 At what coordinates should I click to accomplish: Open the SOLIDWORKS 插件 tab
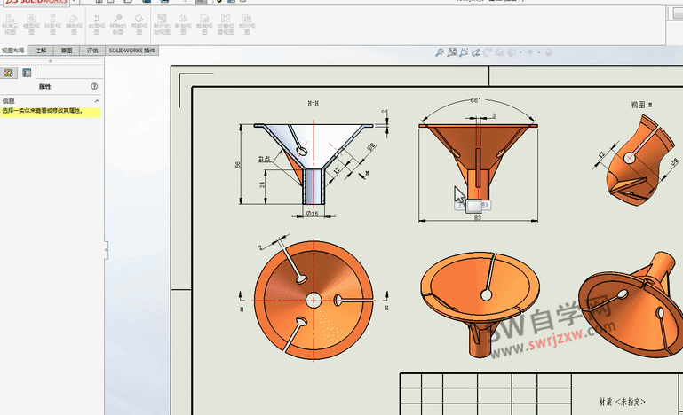(x=132, y=51)
